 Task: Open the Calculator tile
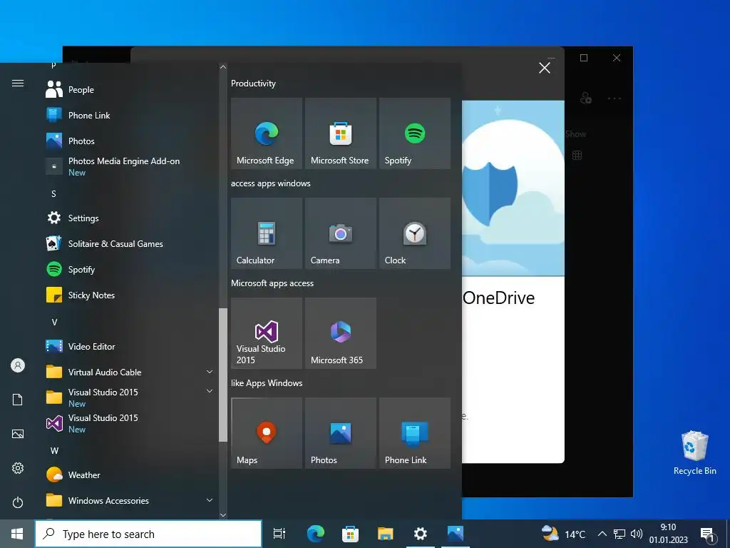[267, 233]
